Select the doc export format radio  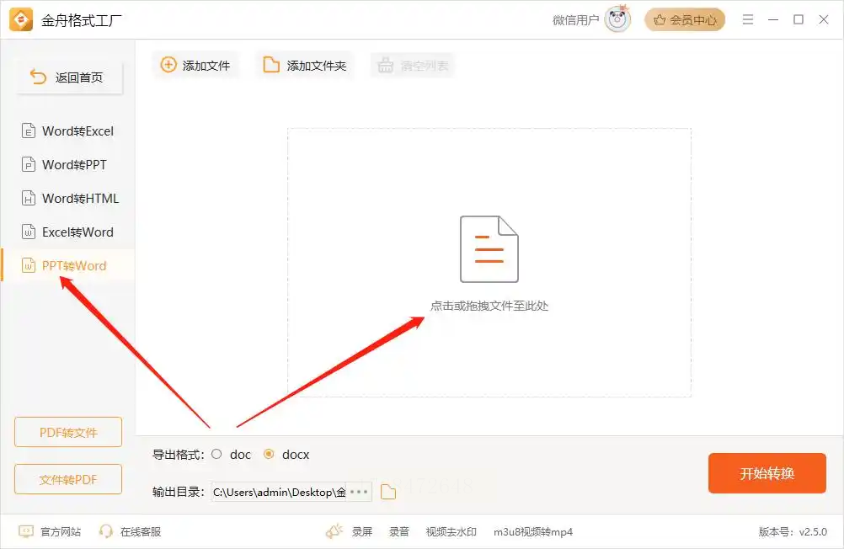coord(216,454)
